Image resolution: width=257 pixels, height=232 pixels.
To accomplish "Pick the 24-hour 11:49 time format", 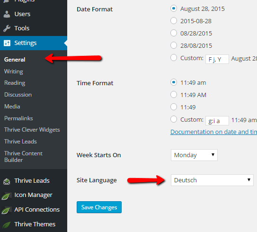I will tap(174, 107).
